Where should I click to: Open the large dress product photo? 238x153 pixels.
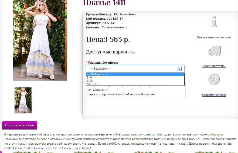pyautogui.click(x=40, y=40)
